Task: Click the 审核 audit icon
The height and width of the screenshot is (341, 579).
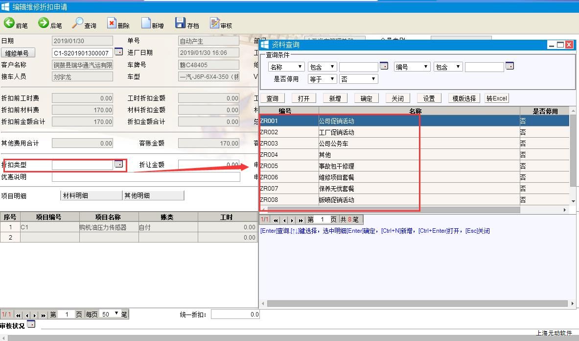Action: [x=214, y=23]
